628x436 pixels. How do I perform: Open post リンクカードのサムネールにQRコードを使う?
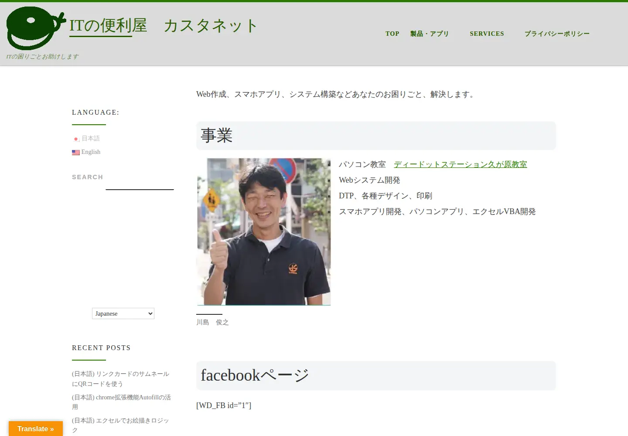[x=120, y=379]
